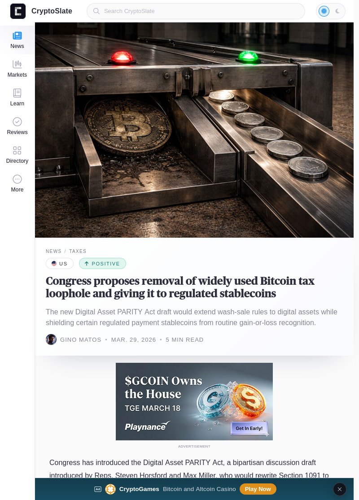Expand the More sidebar menu
359x500 pixels.
(x=17, y=183)
